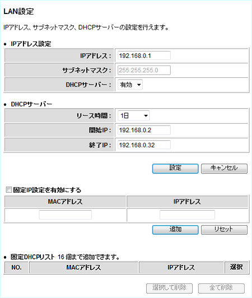Click the 終了IP field with 192.168.0.32
252x298 pixels.
(144, 145)
